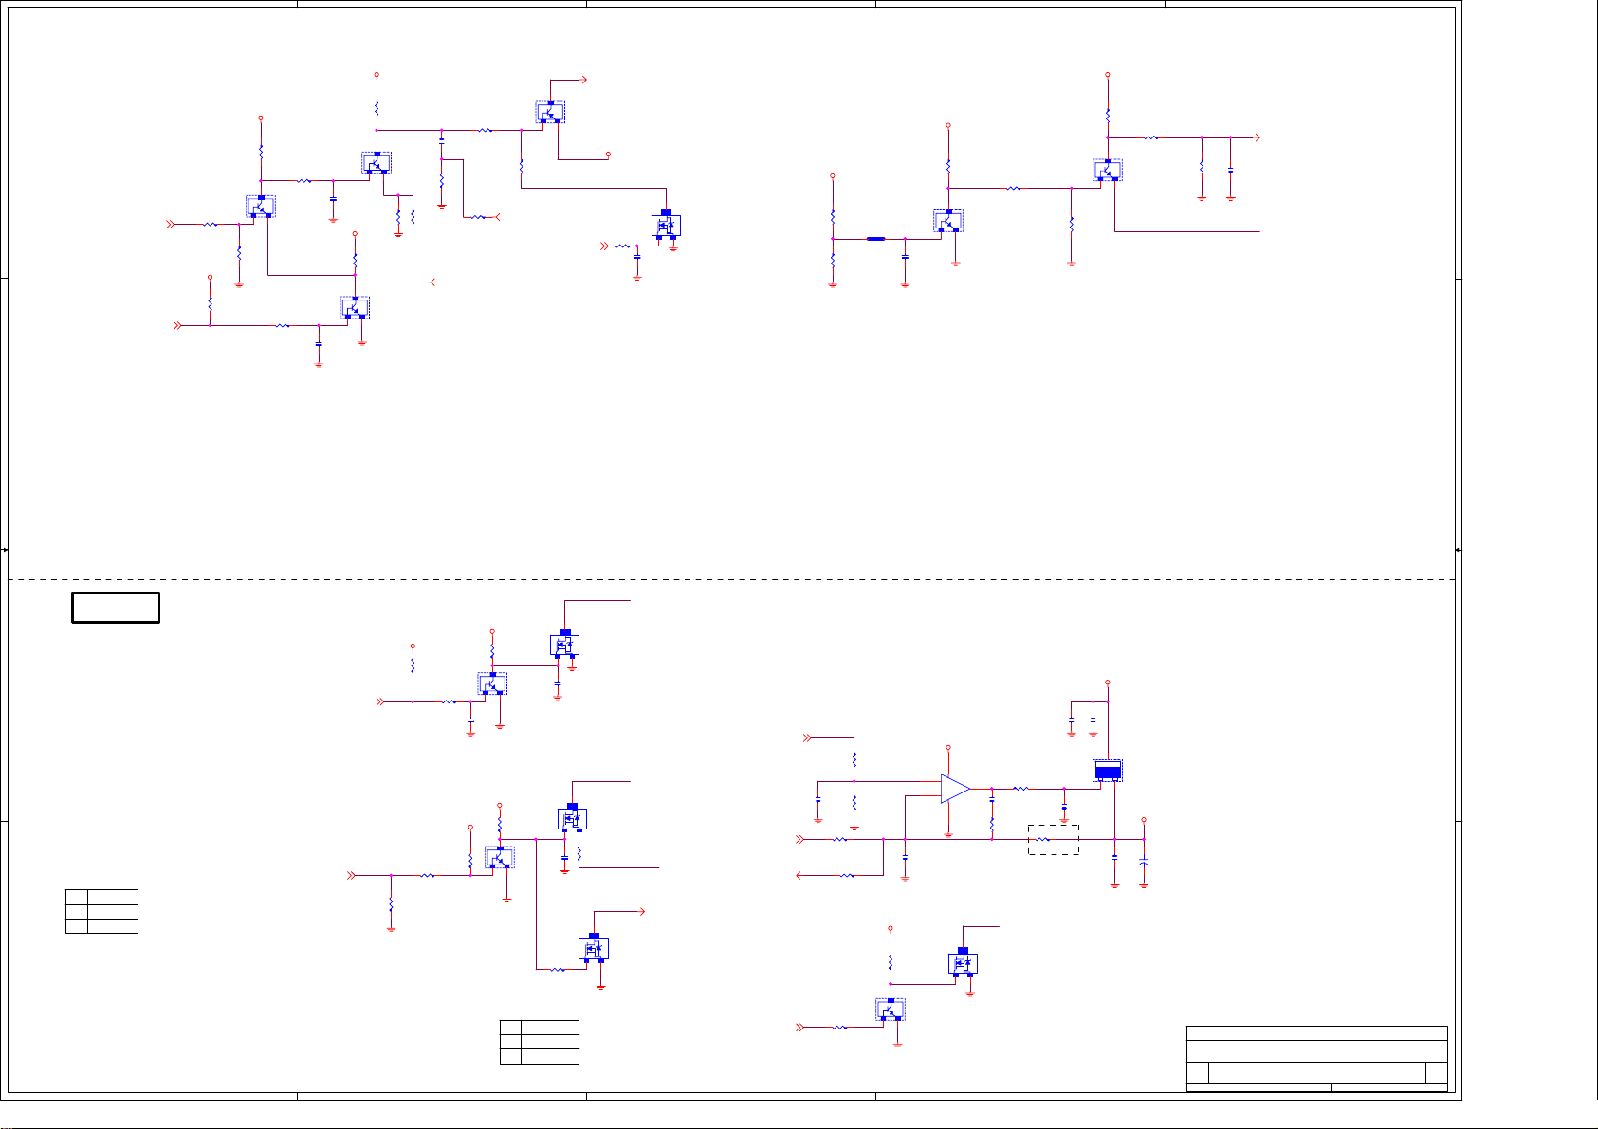This screenshot has width=1598, height=1129.
Task: Select the MOSFET whose drain ends in an arrow
Action: click(594, 948)
